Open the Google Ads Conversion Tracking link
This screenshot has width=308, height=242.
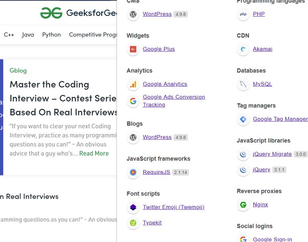point(174,101)
